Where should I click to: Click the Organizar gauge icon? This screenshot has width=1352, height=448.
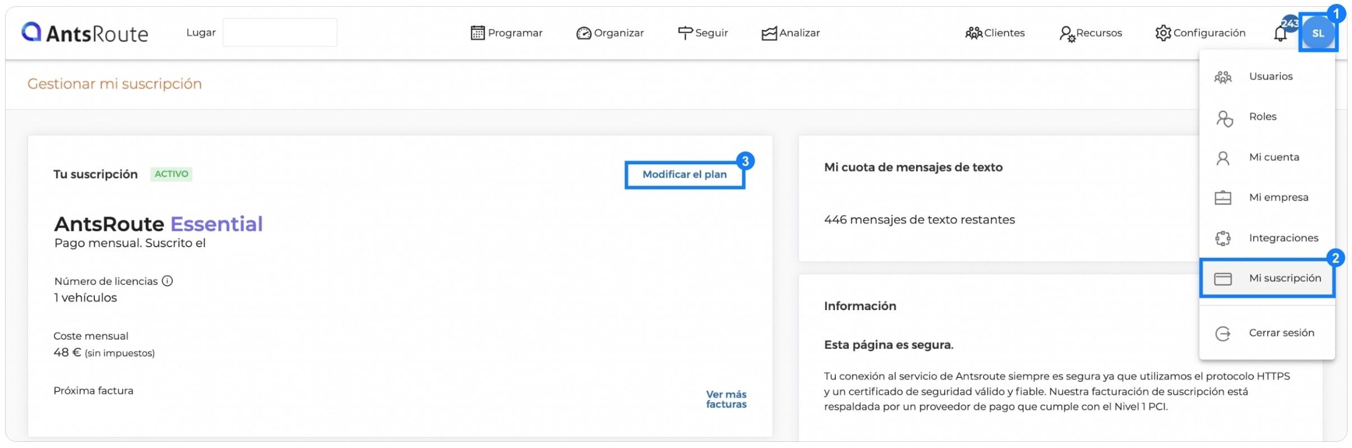tap(583, 34)
